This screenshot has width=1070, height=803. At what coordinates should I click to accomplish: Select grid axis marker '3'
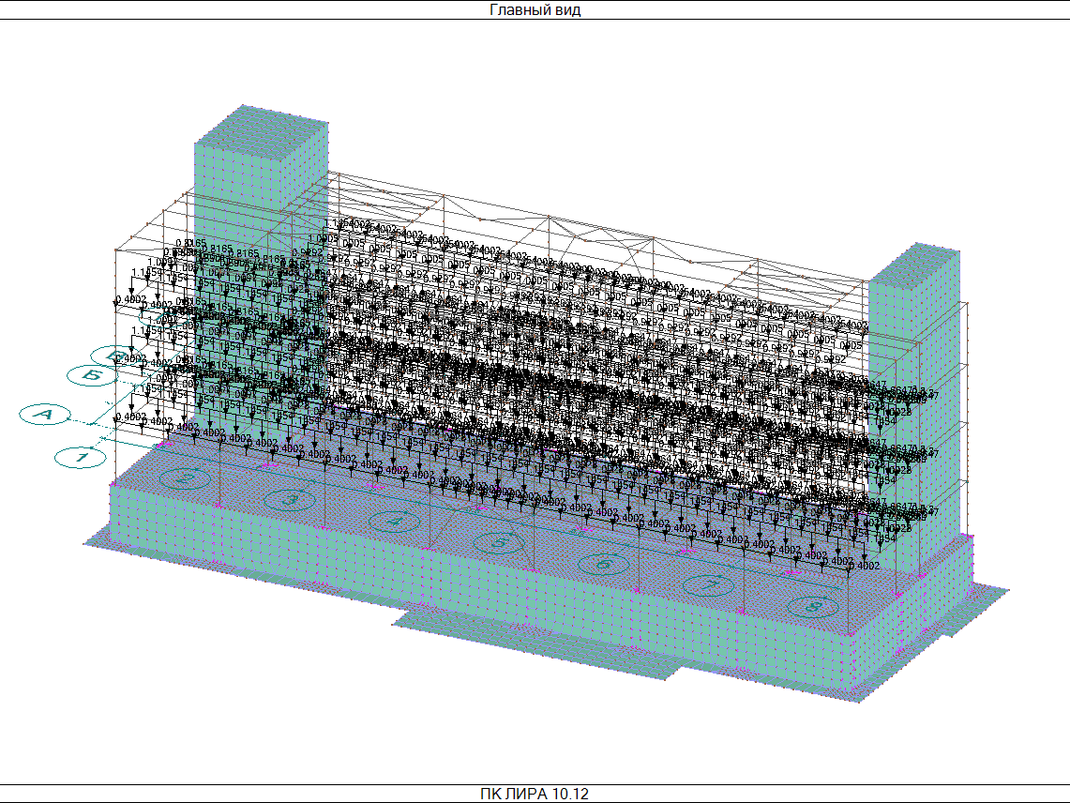coord(290,499)
